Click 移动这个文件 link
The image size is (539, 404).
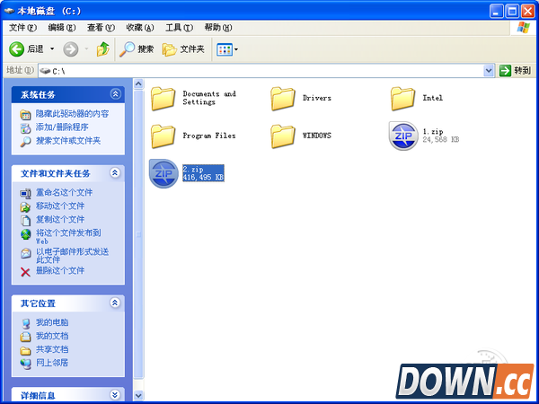pos(60,206)
